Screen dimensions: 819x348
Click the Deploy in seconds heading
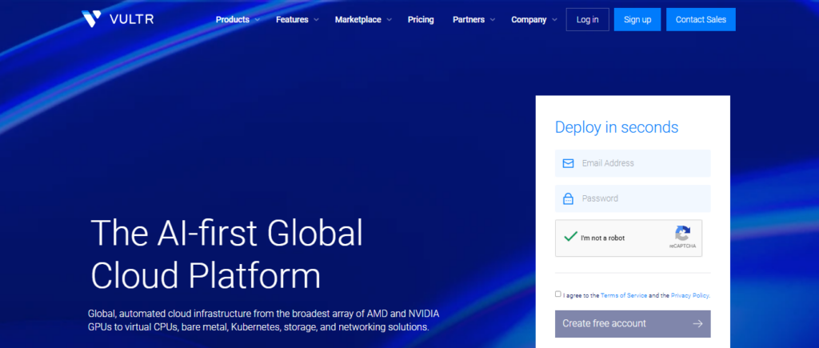click(617, 127)
